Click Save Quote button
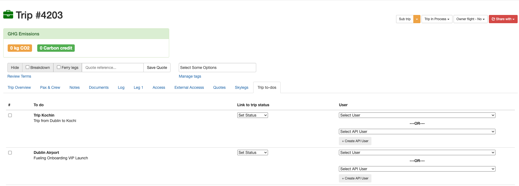 (157, 68)
